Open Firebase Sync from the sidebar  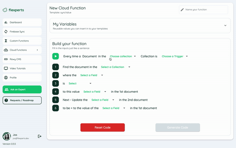point(22,32)
